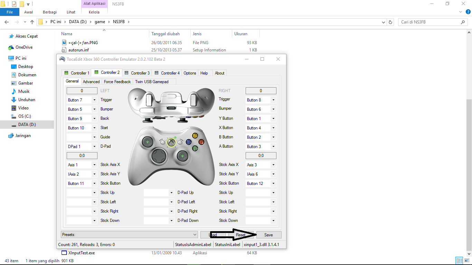Image resolution: width=472 pixels, height=265 pixels.
Task: Open the Left Trigger Button 7 dropdown
Action: tap(94, 100)
